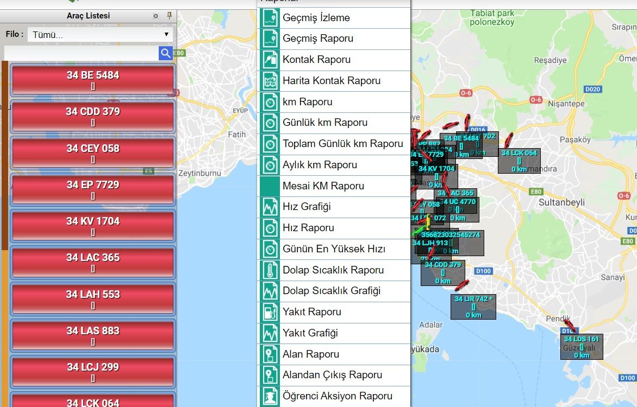This screenshot has width=637, height=407.
Task: Click the 34 LIR 742 map label
Action: (473, 307)
